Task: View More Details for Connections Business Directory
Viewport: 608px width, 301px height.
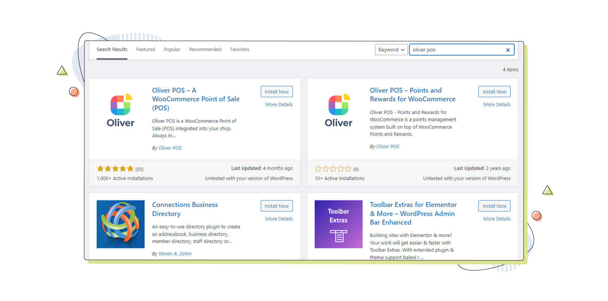Action: coord(279,219)
